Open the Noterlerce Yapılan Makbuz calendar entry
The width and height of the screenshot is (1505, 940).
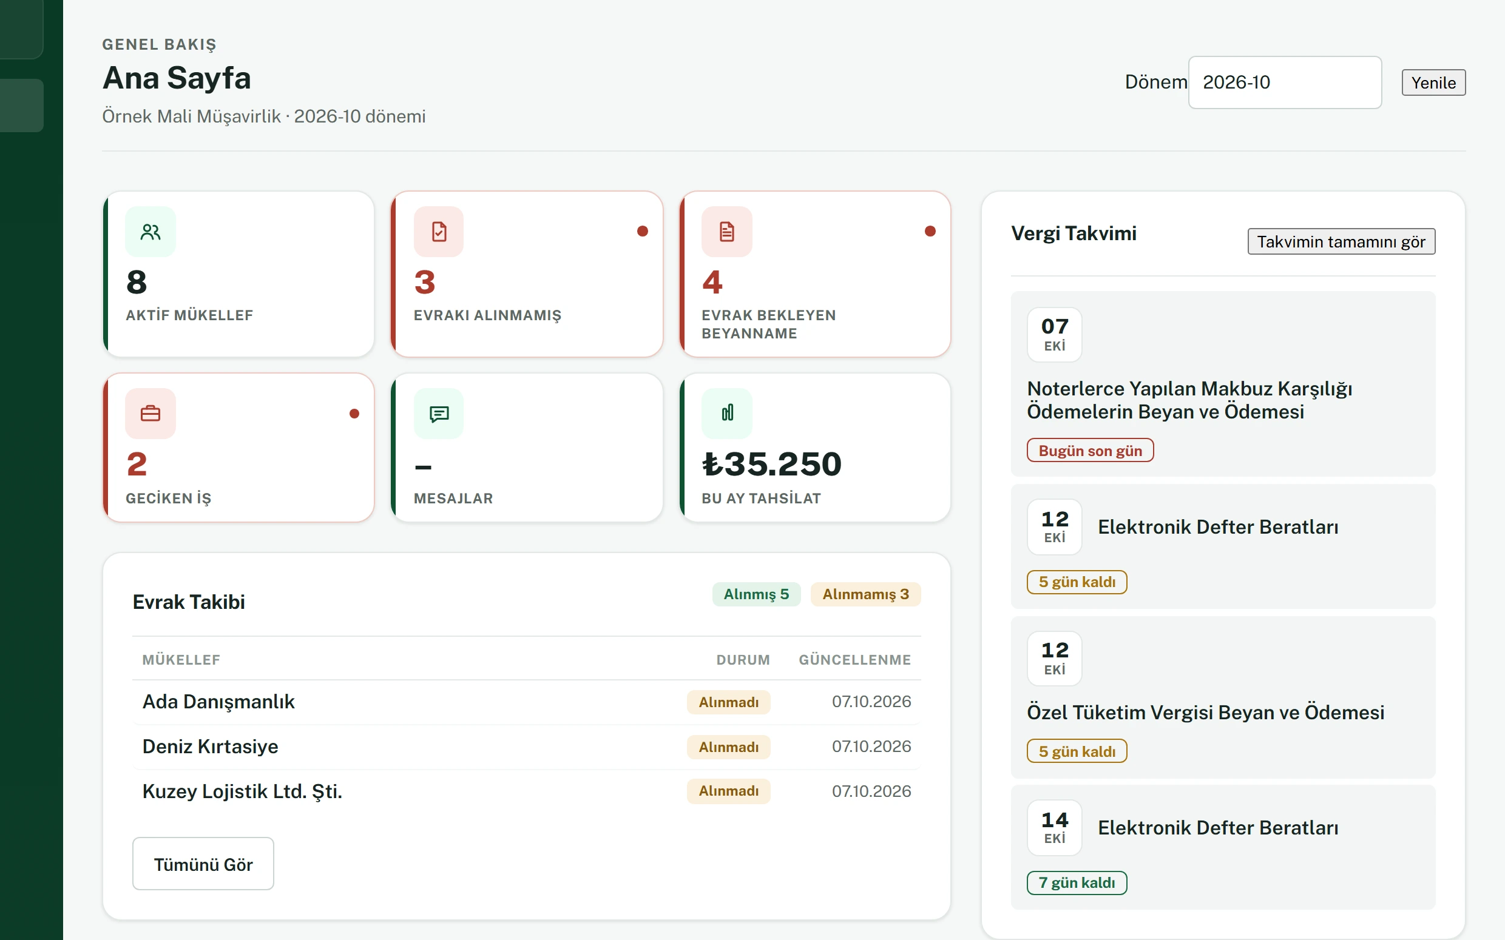click(1223, 384)
